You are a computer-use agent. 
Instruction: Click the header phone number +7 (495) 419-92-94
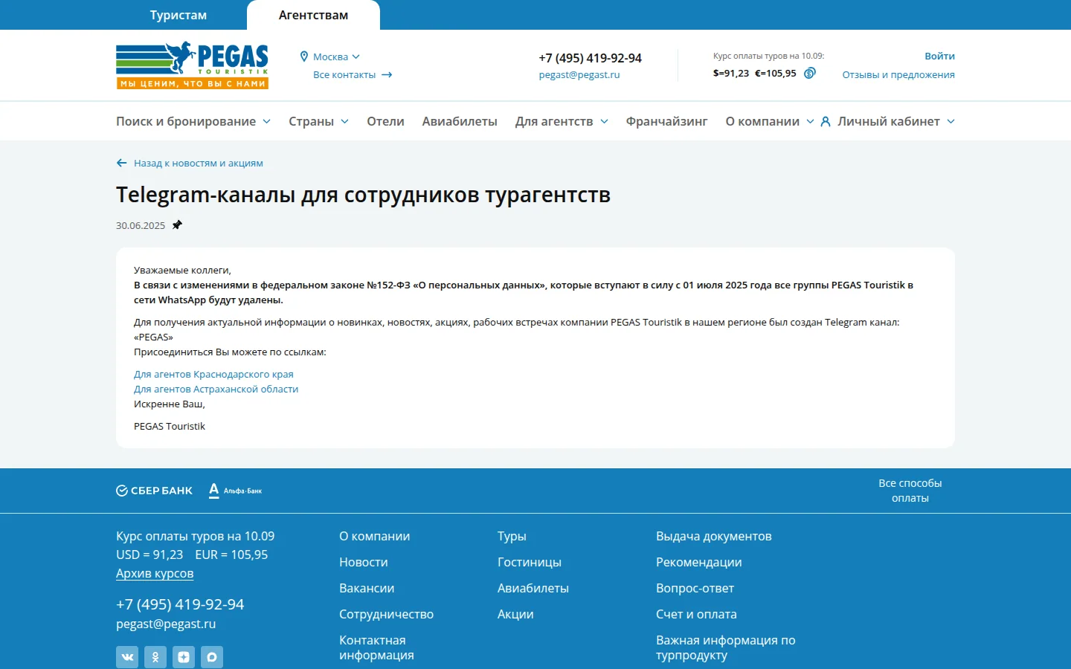(x=591, y=58)
